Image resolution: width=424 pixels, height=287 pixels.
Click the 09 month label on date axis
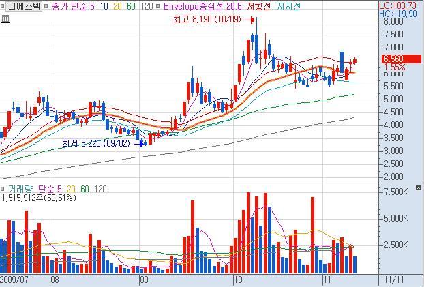pyautogui.click(x=144, y=280)
